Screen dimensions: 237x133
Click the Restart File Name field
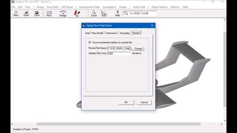pos(118,48)
